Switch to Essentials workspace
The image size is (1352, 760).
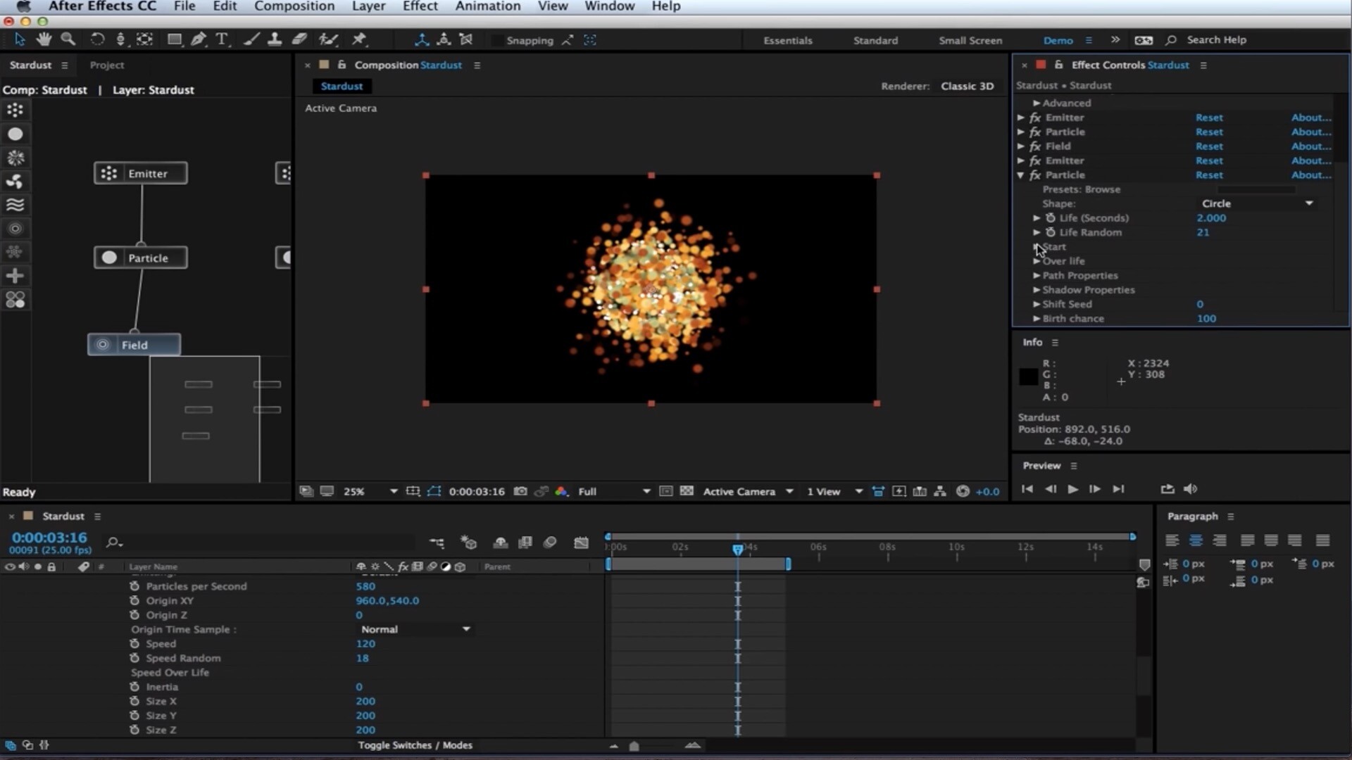[x=788, y=40]
